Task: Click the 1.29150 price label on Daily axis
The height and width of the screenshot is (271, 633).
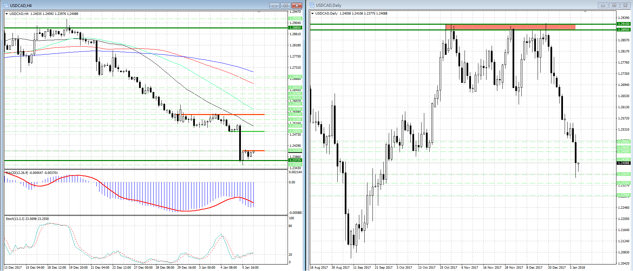Action: click(624, 24)
